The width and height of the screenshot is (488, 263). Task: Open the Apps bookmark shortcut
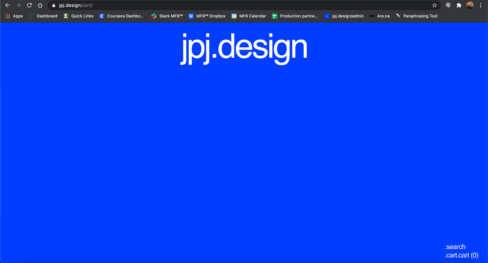[14, 16]
